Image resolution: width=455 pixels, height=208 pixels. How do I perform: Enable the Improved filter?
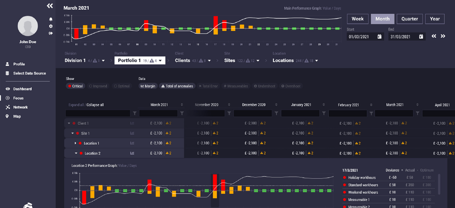(98, 86)
